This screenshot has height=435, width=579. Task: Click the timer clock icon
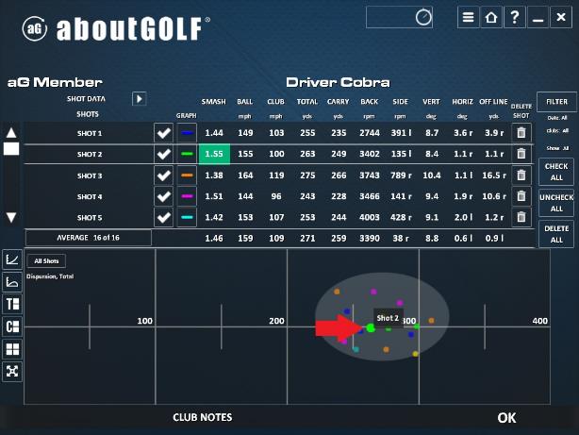[x=423, y=17]
